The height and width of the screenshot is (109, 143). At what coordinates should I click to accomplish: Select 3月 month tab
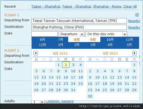pyautogui.click(x=93, y=45)
